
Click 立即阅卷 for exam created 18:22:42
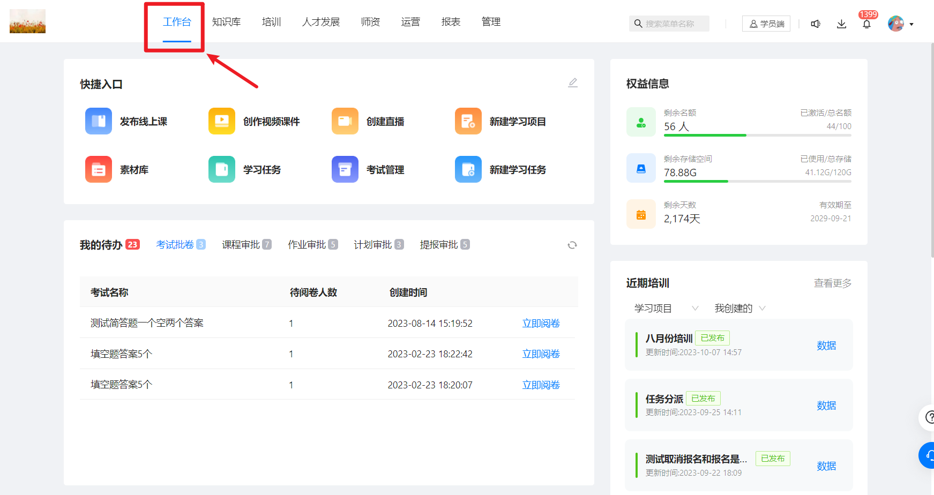541,354
